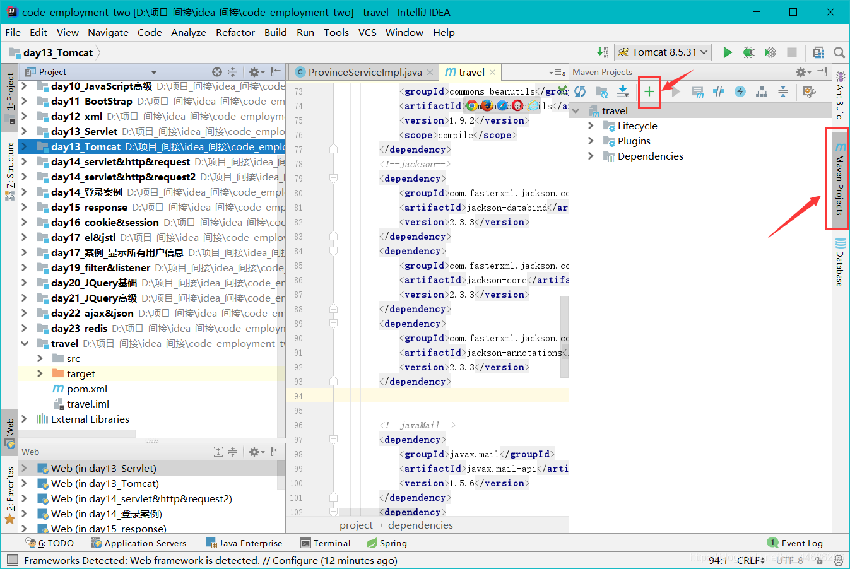The image size is (850, 569).
Task: Open the Spring tool button
Action: tap(386, 543)
